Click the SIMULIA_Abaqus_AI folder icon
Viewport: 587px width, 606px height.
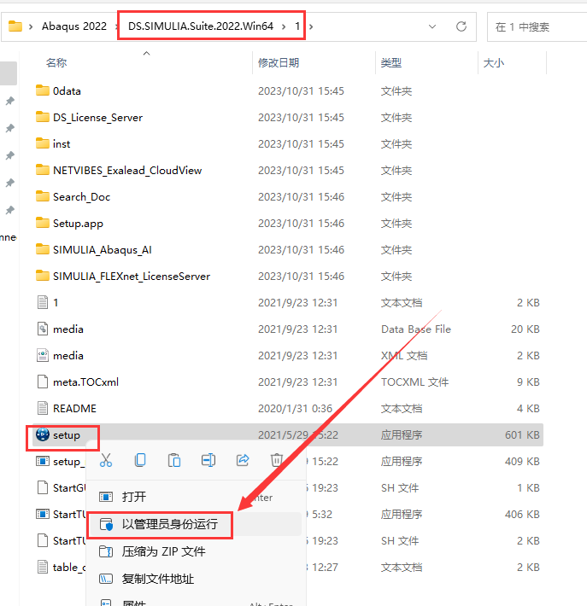(43, 249)
